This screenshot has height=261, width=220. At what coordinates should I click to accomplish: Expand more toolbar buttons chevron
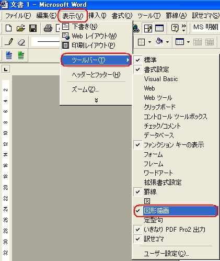pos(183,28)
